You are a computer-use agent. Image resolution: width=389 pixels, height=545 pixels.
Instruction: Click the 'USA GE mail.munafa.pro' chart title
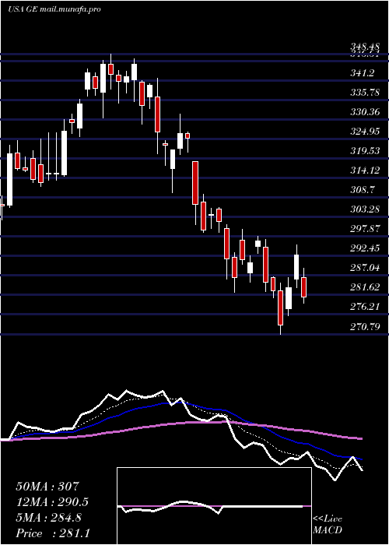pyautogui.click(x=54, y=9)
